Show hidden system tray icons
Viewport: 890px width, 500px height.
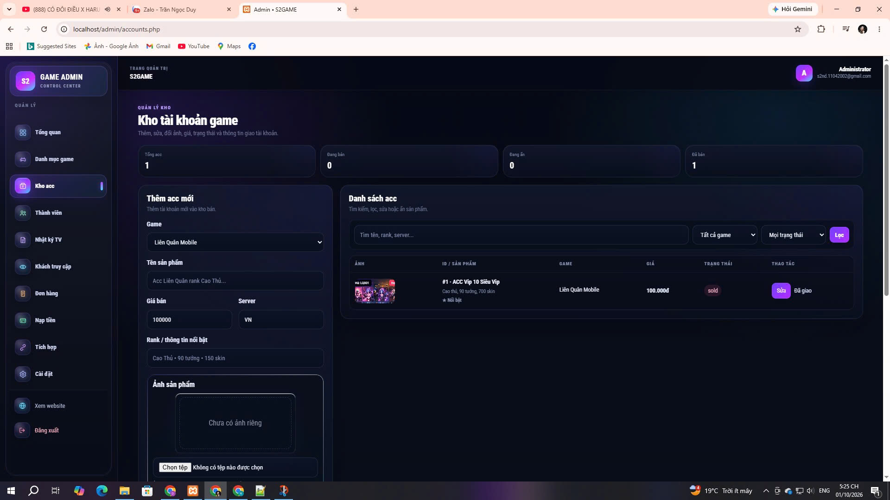766,491
